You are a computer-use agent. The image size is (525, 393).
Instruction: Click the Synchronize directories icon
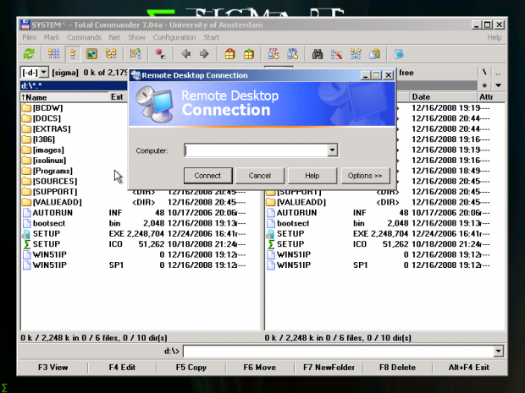356,54
